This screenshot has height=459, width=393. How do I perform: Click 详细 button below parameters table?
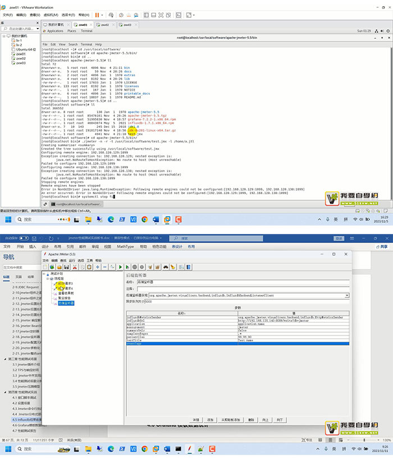196,420
